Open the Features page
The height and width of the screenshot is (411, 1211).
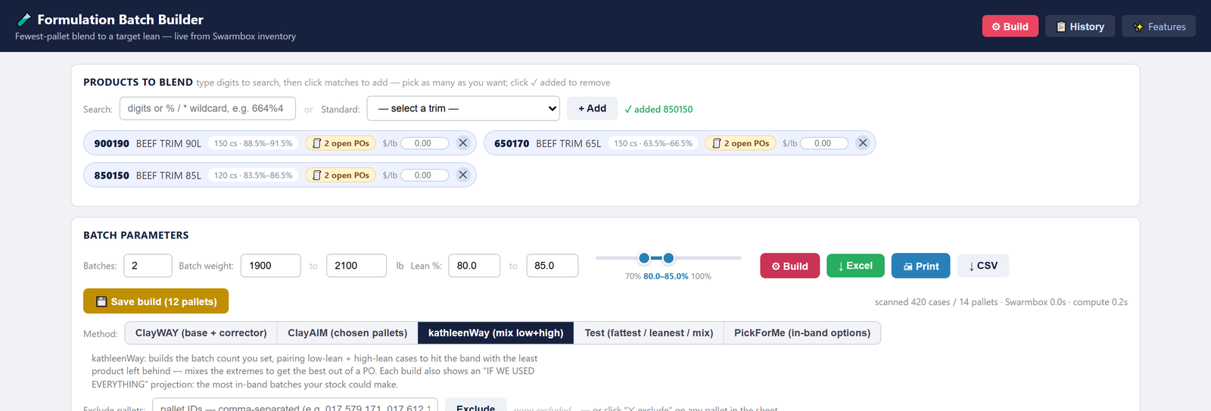pyautogui.click(x=1159, y=26)
